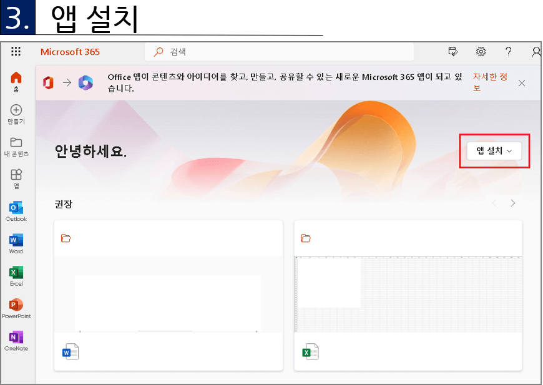Viewport: 543px width, 385px height.
Task: Show previous recommended items arrow
Action: (494, 203)
